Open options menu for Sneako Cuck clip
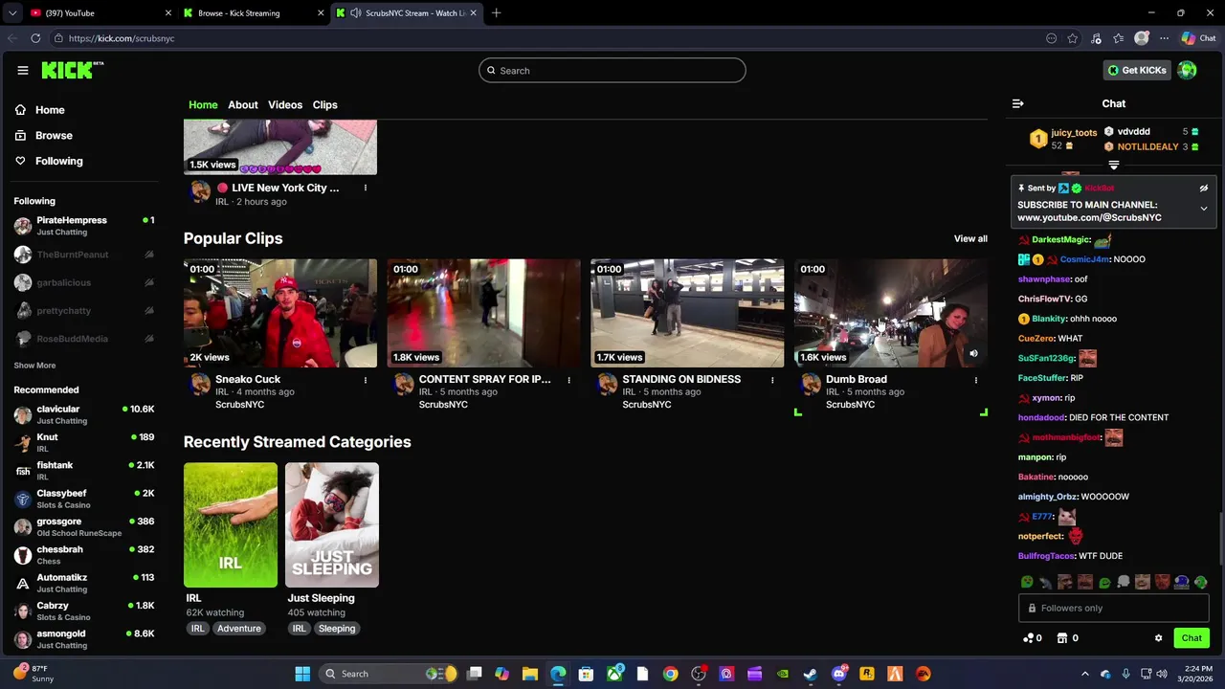 [365, 380]
